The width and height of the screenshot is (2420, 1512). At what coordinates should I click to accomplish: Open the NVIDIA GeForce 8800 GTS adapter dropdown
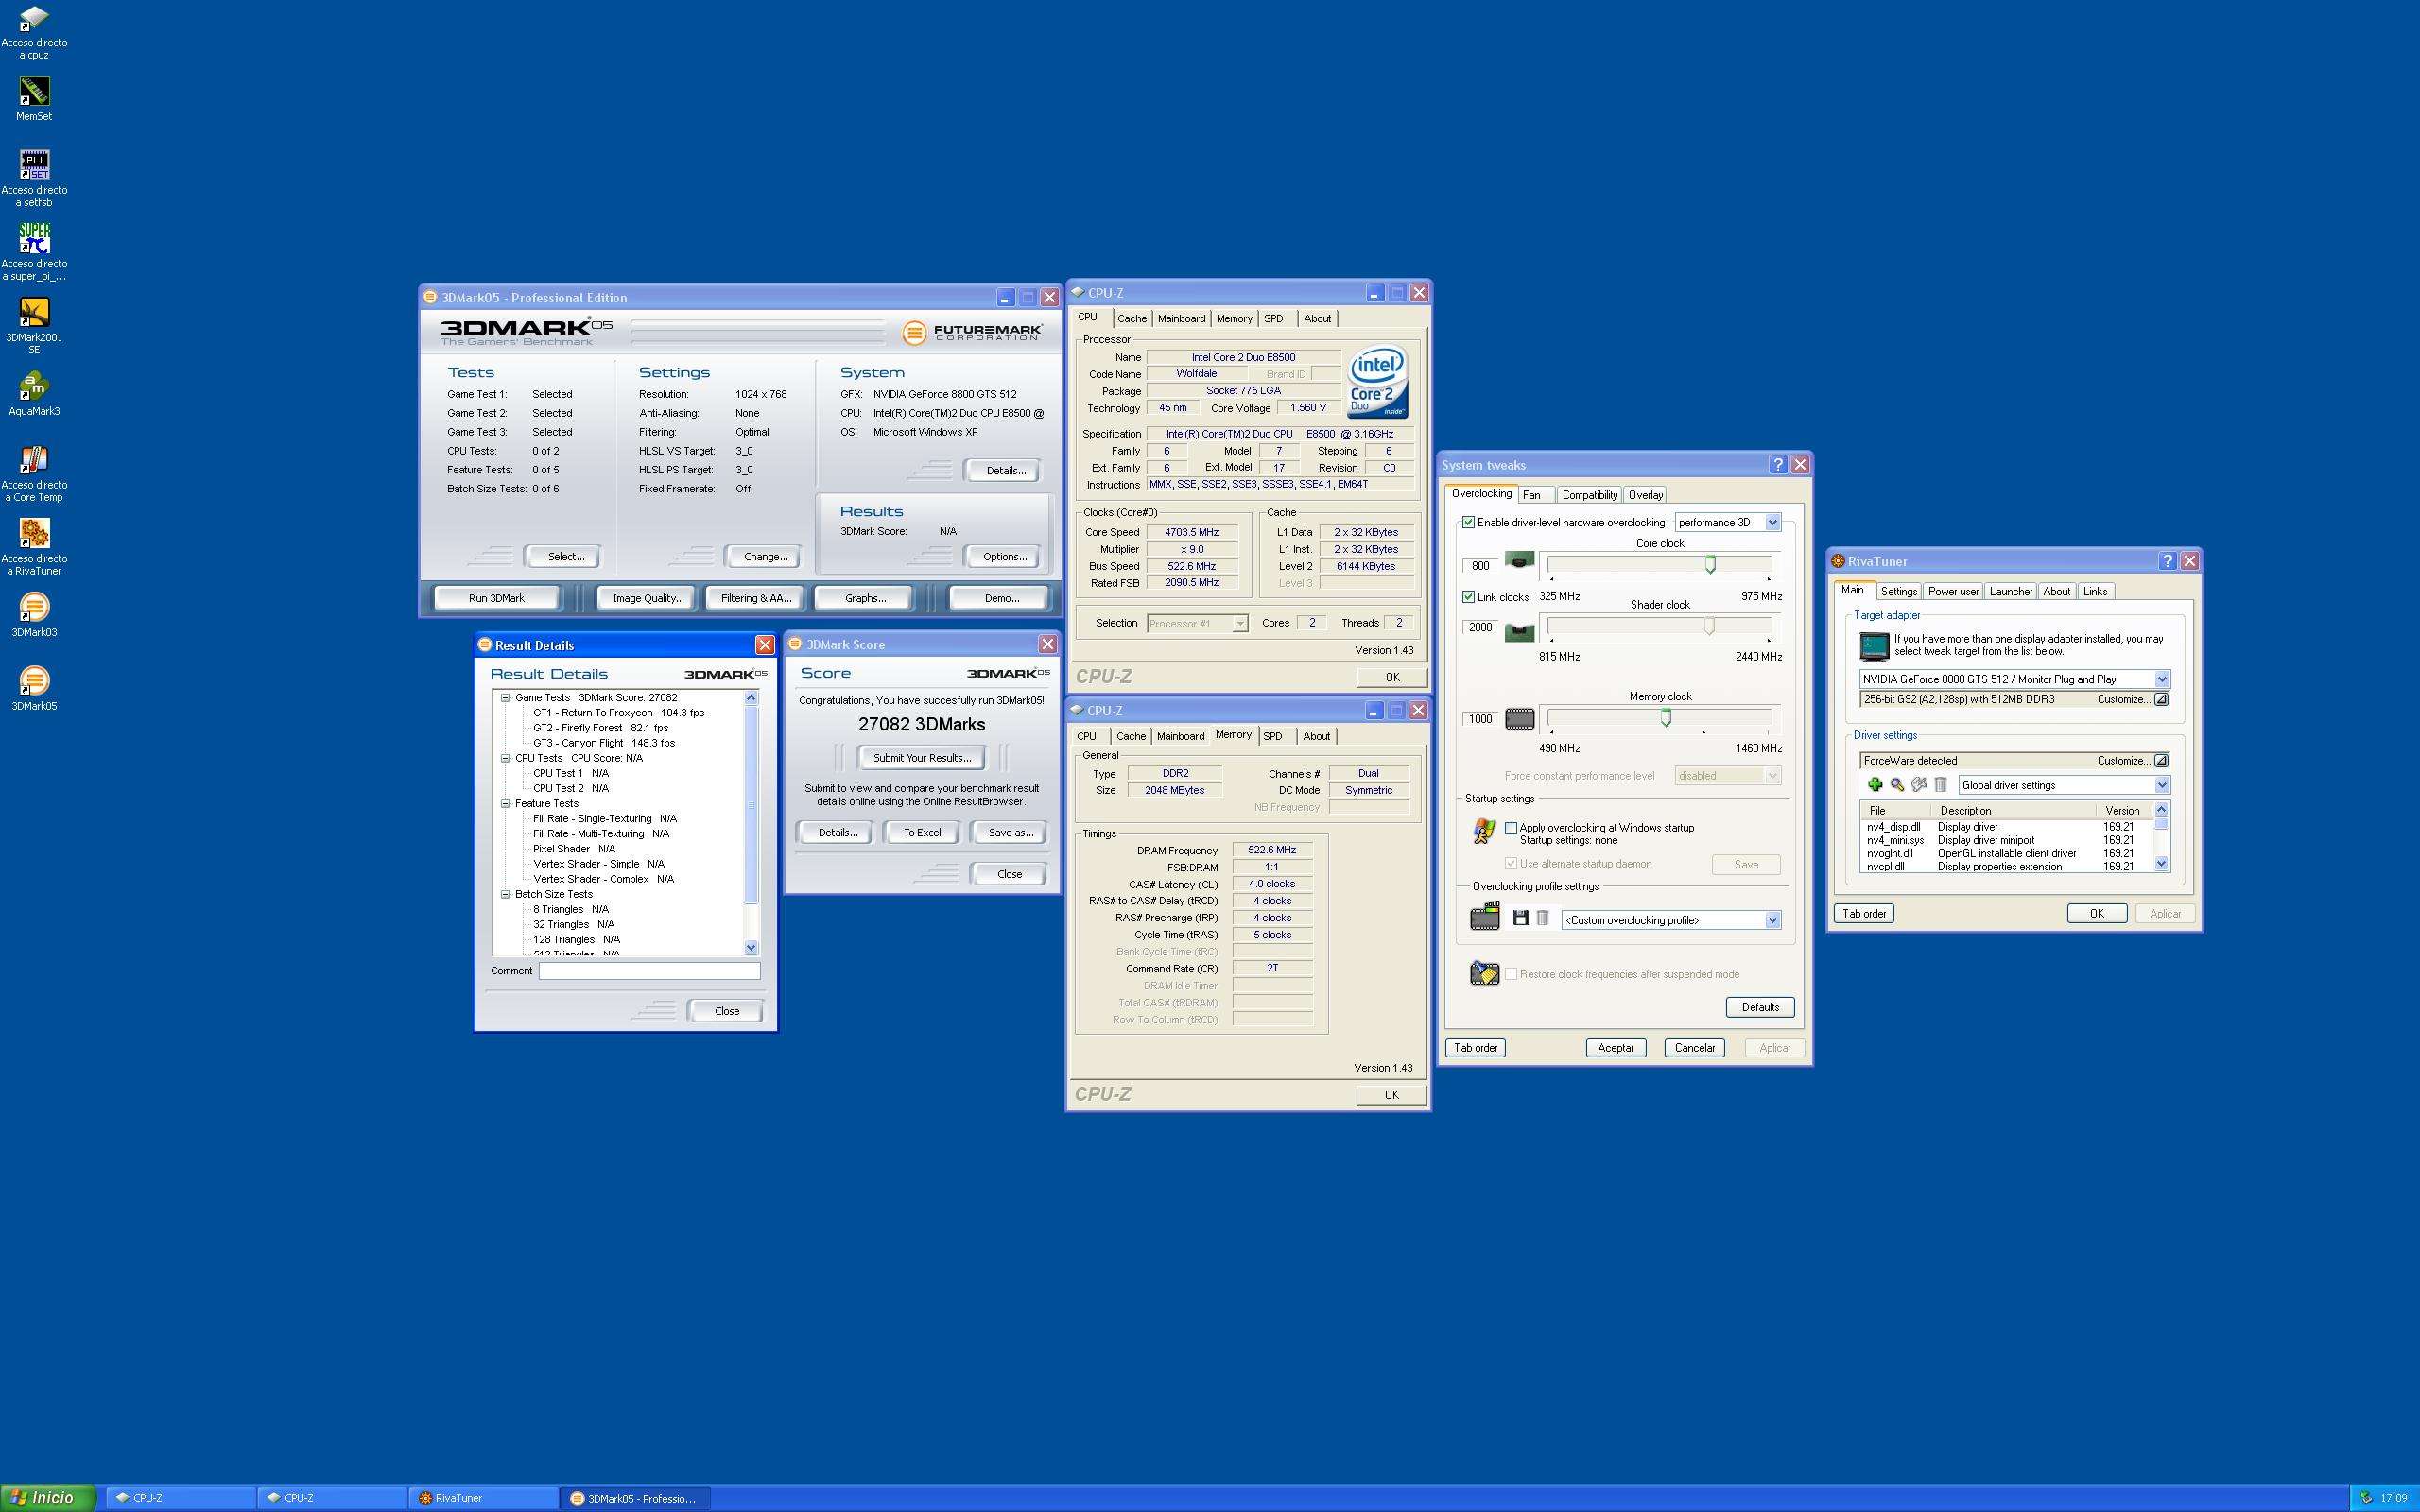pos(2161,679)
